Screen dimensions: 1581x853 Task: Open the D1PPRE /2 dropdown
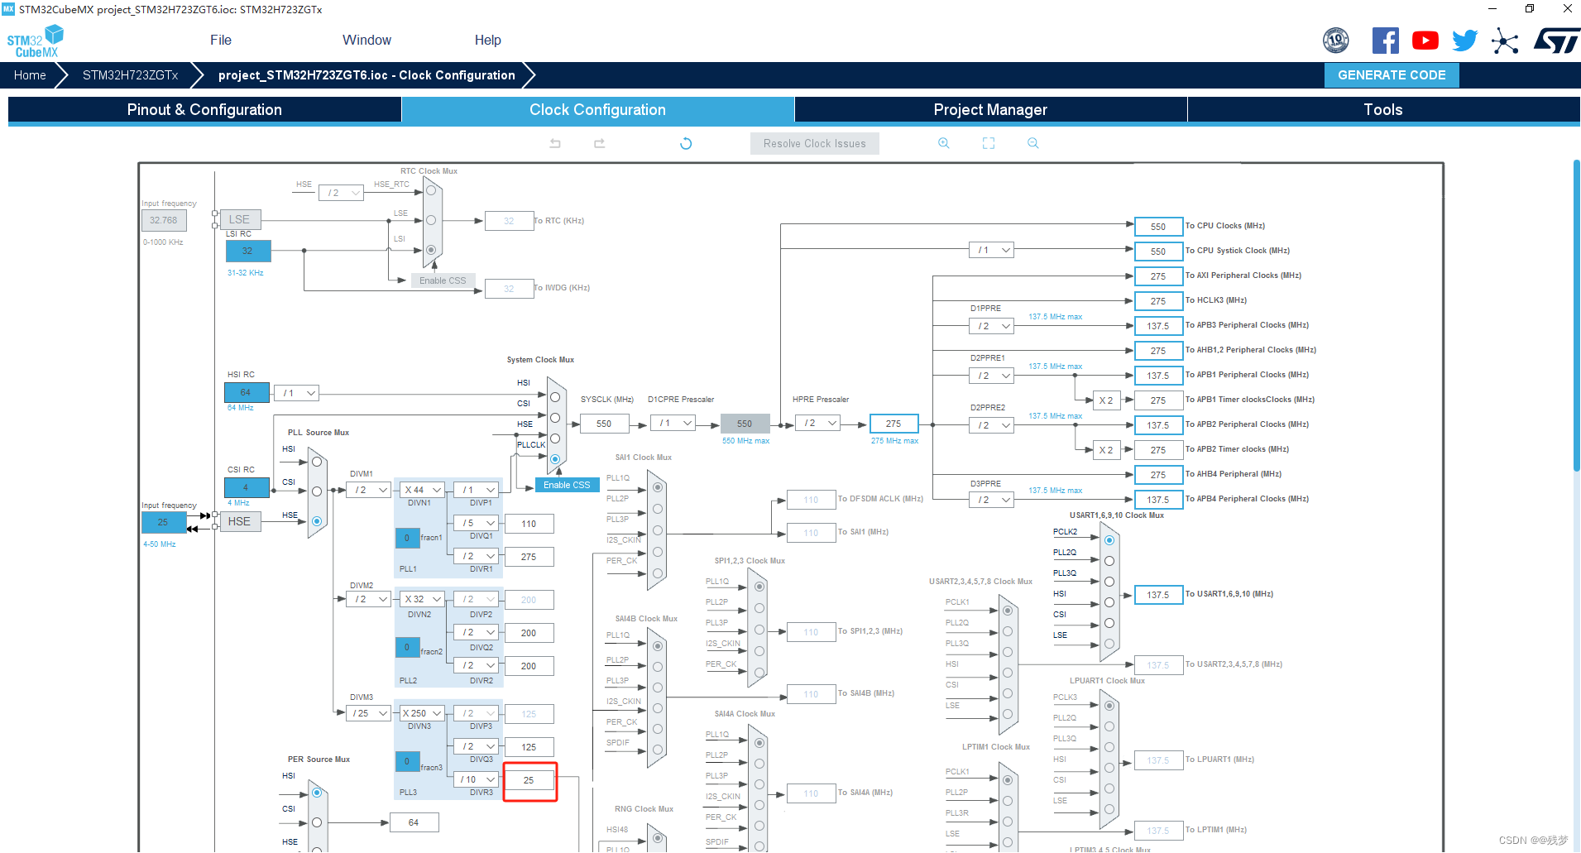click(991, 326)
